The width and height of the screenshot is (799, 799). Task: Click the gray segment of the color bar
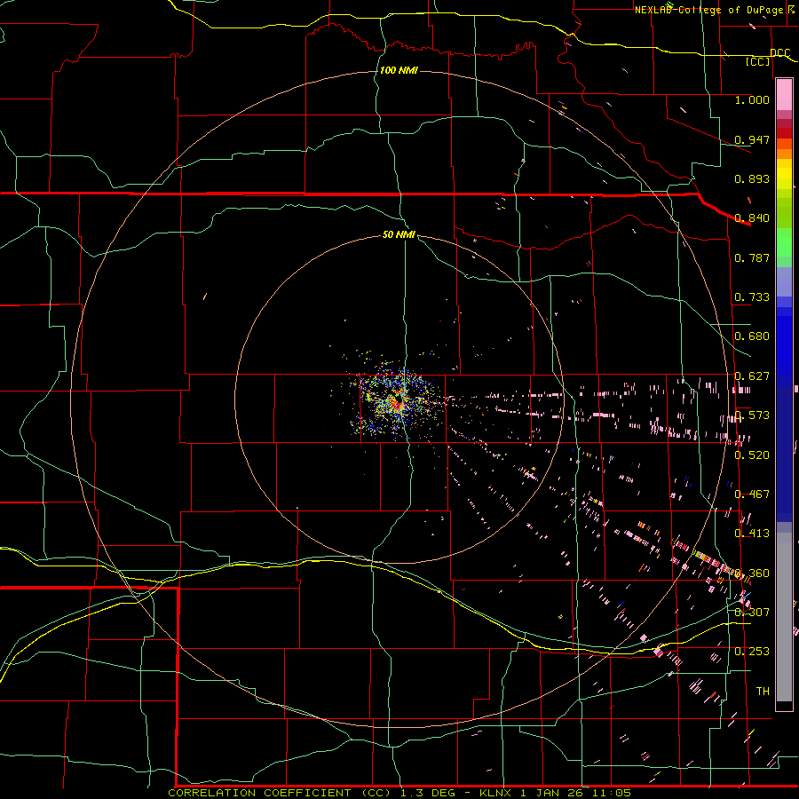point(784,617)
